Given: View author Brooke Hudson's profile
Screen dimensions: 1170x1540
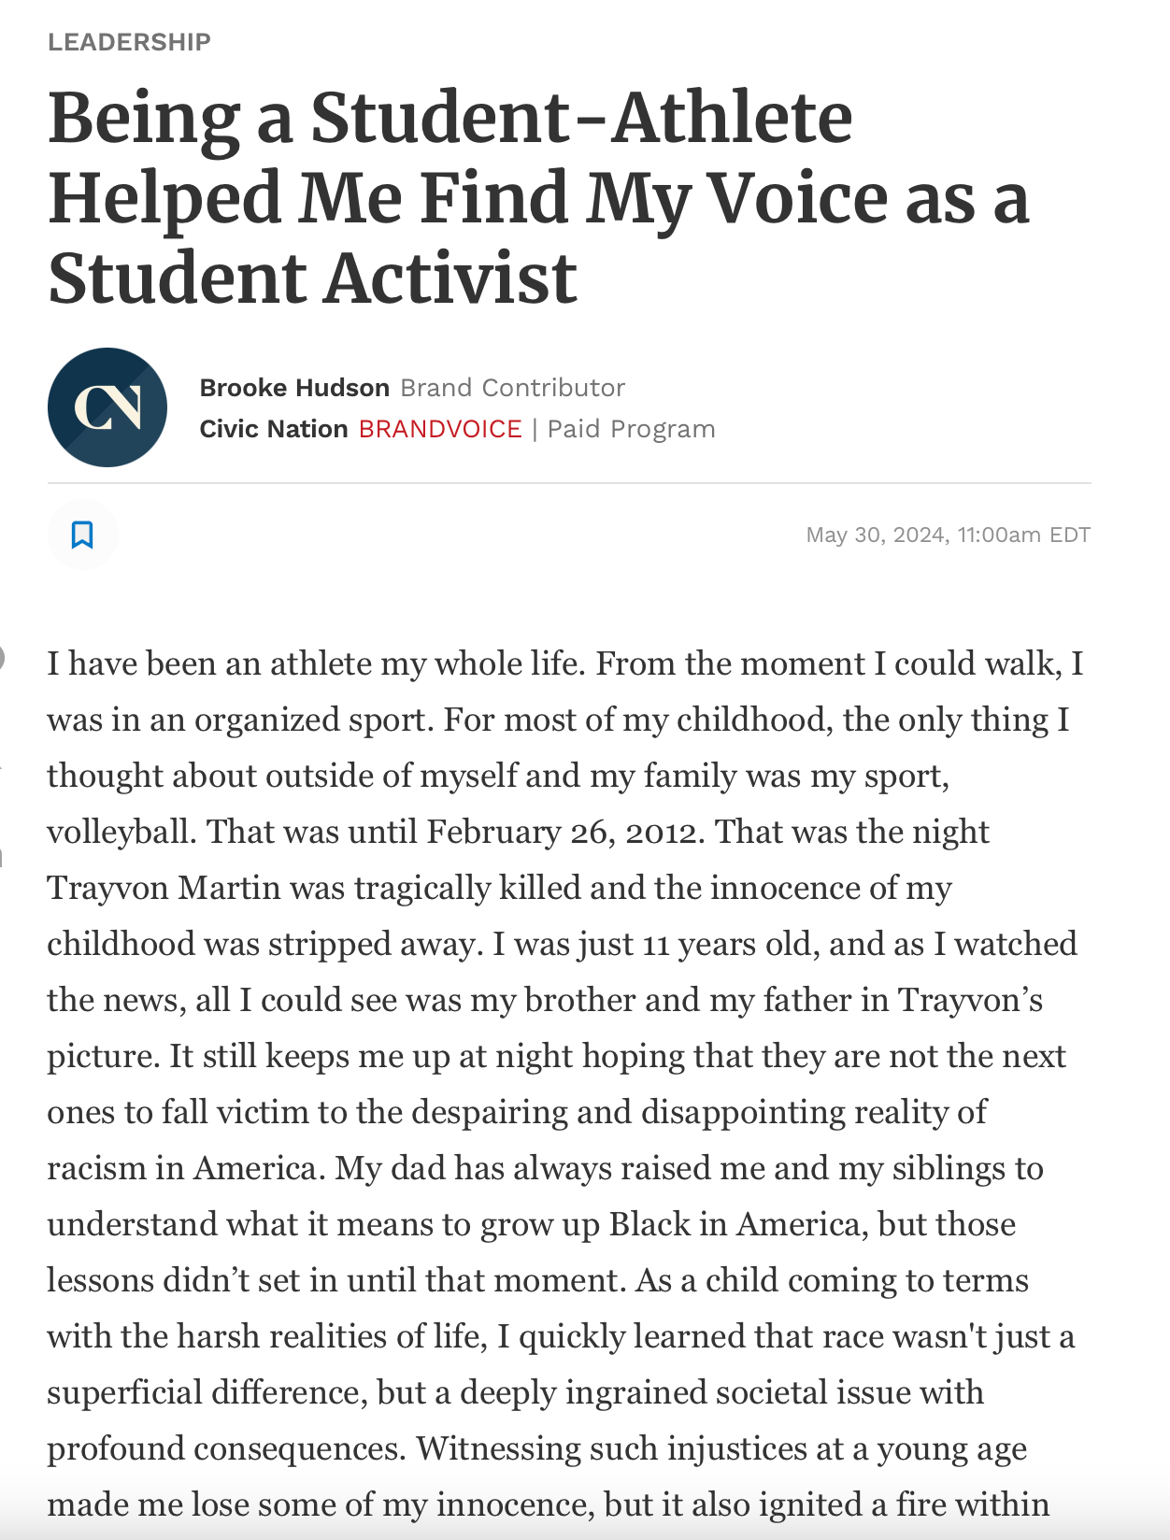Looking at the screenshot, I should point(294,388).
